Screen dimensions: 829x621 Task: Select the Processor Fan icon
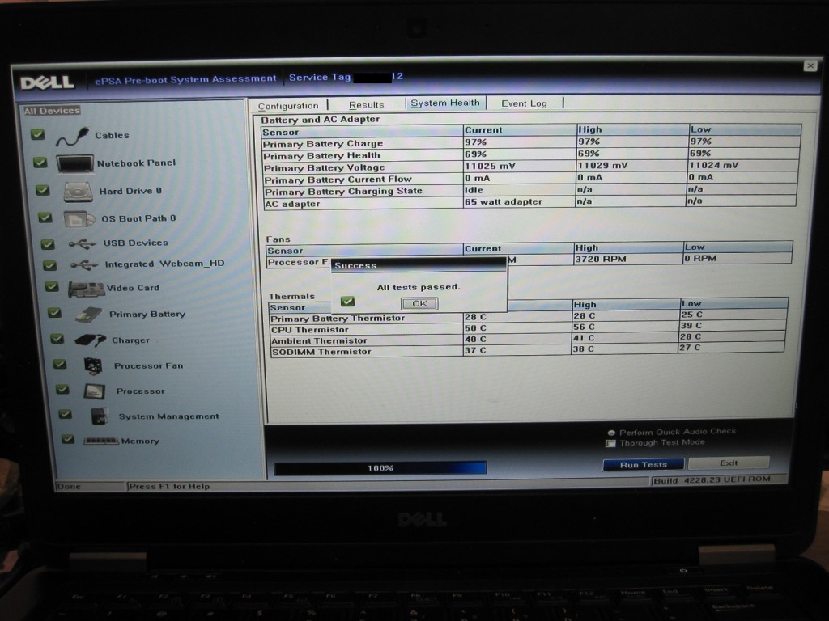click(x=93, y=365)
